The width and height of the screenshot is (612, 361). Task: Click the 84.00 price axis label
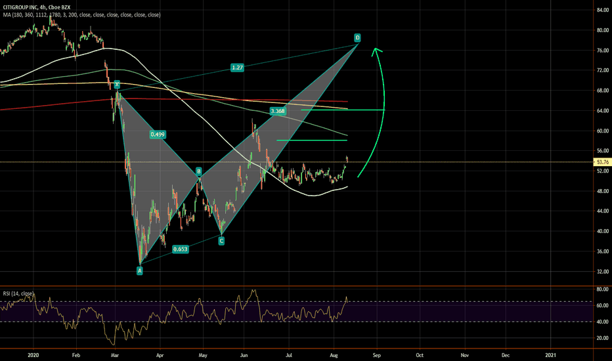point(603,10)
